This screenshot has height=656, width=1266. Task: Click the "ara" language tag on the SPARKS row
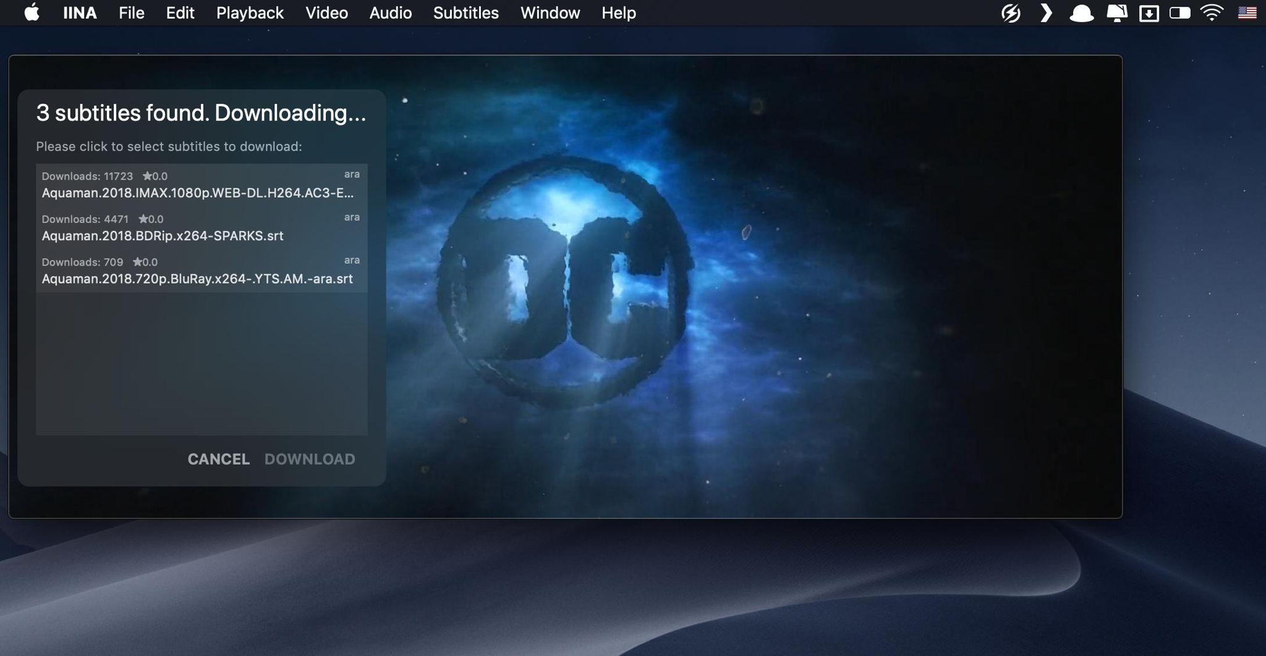(x=352, y=217)
